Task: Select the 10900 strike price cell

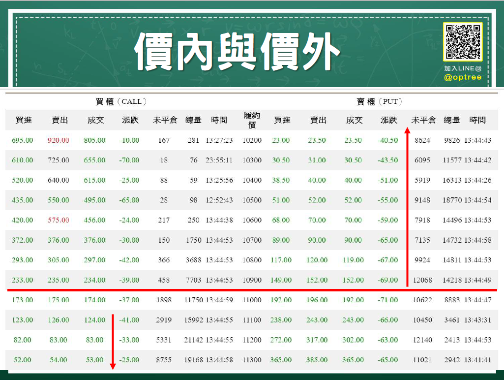Action: (252, 280)
